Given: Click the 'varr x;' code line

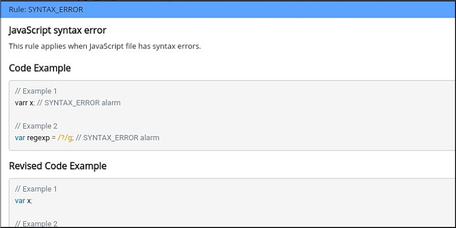Looking at the screenshot, I should (24, 103).
